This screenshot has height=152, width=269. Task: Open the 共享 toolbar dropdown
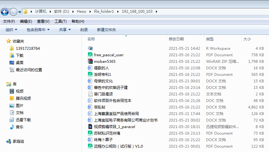65,30
